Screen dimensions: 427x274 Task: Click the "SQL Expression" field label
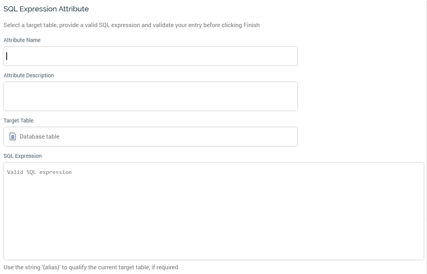[22, 156]
